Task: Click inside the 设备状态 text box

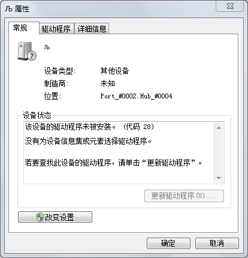Action: pyautogui.click(x=119, y=153)
